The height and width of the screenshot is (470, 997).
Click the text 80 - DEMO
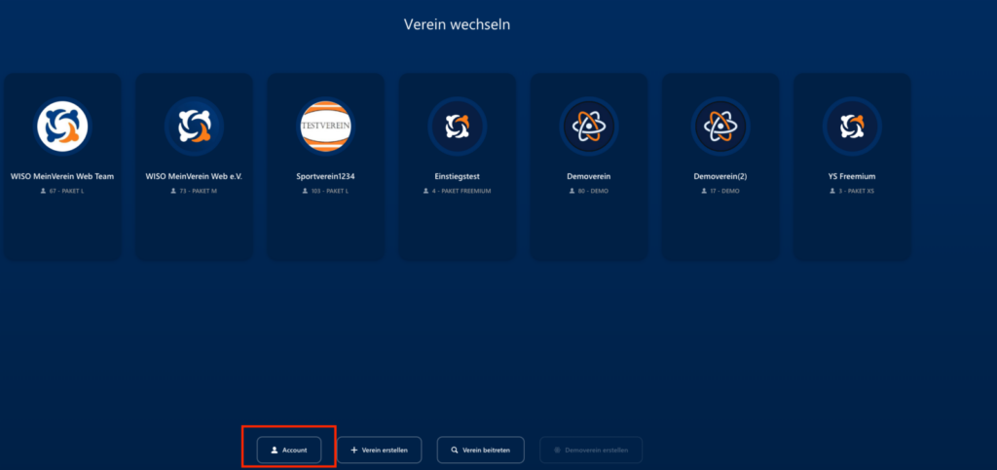tap(593, 191)
